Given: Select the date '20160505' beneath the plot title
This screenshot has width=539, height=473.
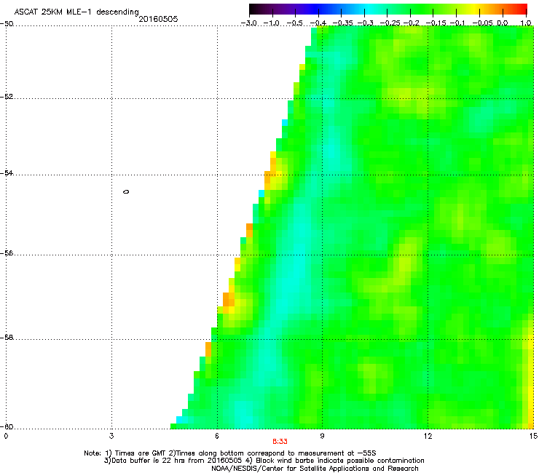Looking at the screenshot, I should tap(158, 19).
